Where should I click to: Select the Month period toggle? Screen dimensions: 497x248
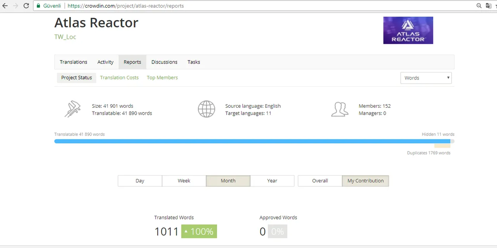(x=228, y=181)
